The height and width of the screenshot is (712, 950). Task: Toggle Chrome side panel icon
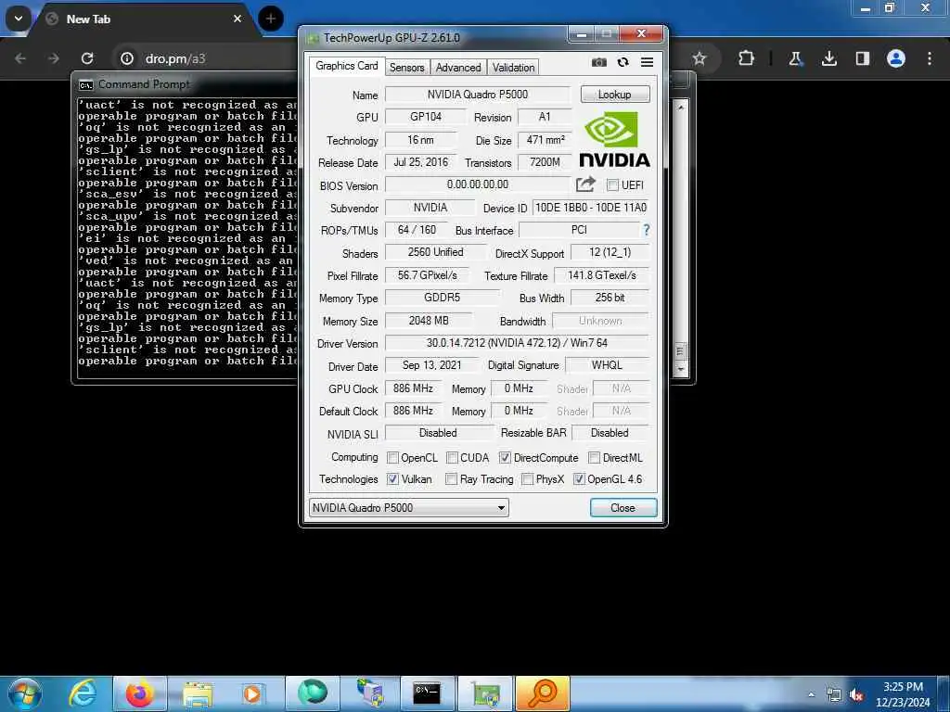click(x=862, y=58)
